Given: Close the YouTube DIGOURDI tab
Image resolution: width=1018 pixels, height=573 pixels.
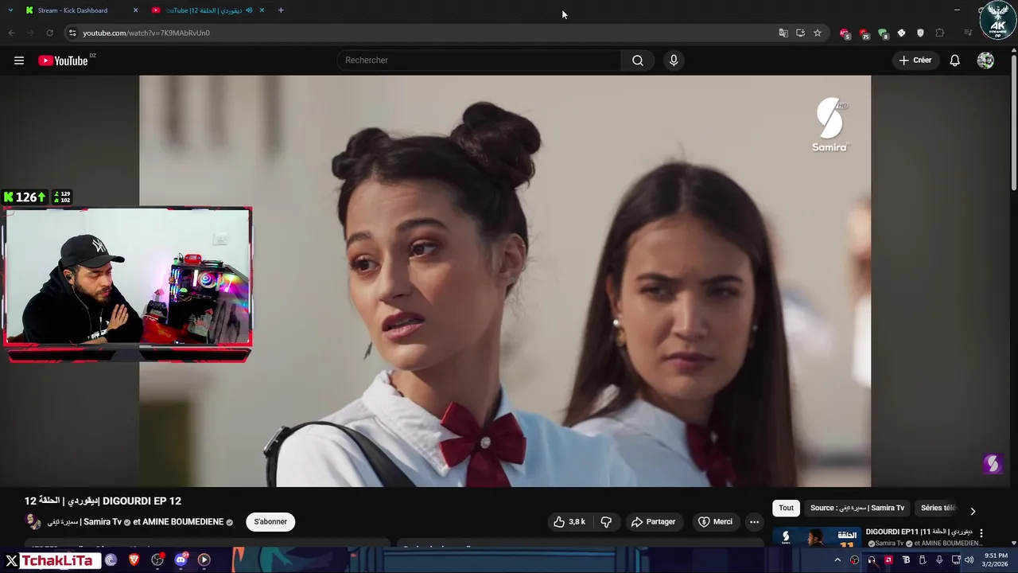Looking at the screenshot, I should point(262,10).
